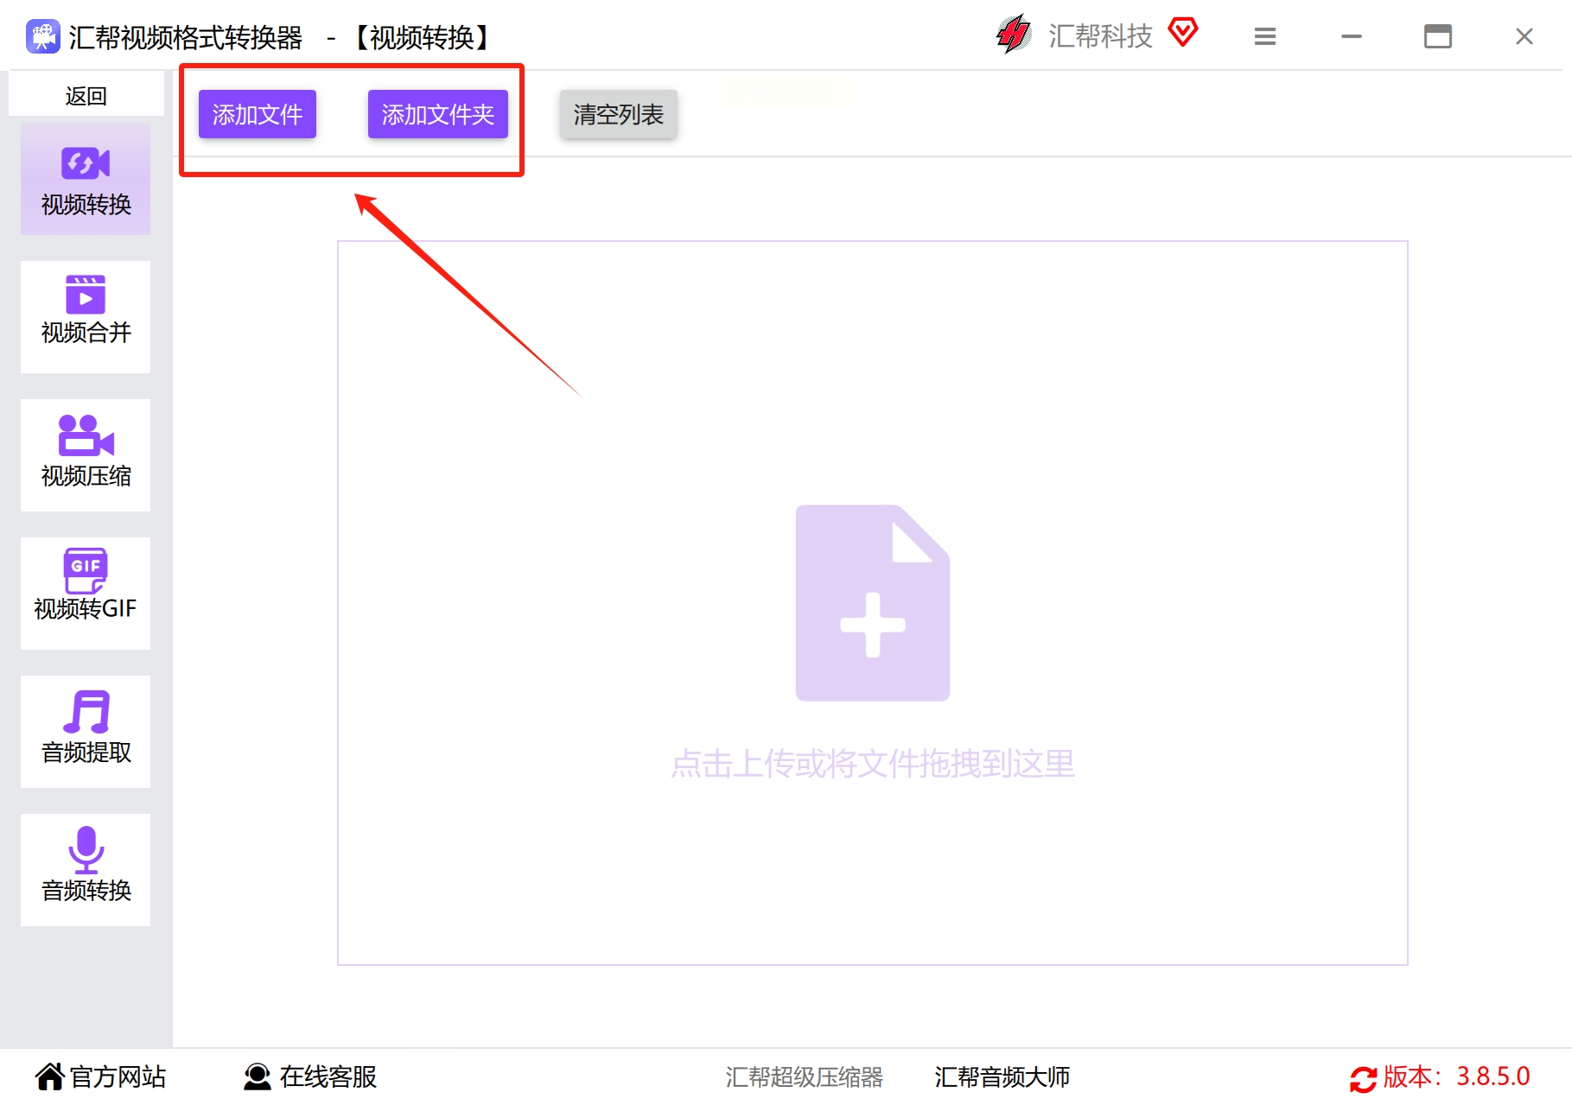Select the 视频转换 sidebar item
1572x1105 pixels.
coord(86,179)
